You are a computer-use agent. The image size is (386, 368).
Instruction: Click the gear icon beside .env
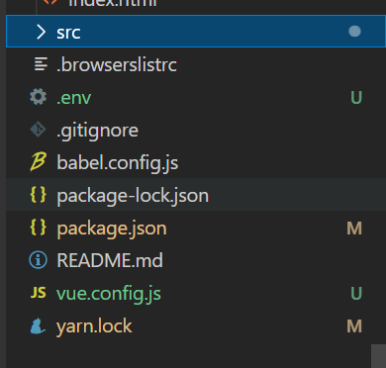tap(39, 97)
